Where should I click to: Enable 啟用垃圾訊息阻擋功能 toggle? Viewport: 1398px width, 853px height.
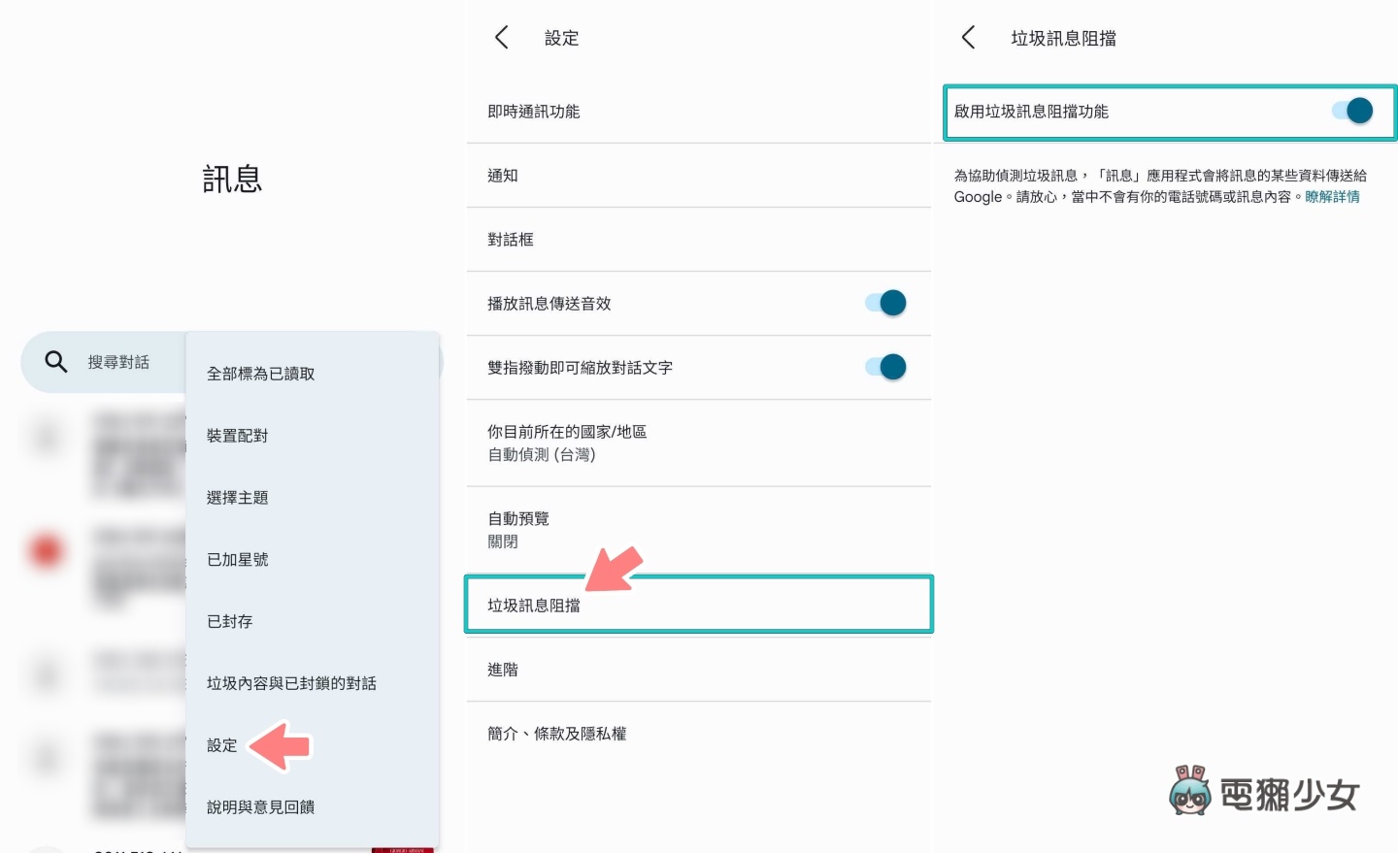point(1353,111)
